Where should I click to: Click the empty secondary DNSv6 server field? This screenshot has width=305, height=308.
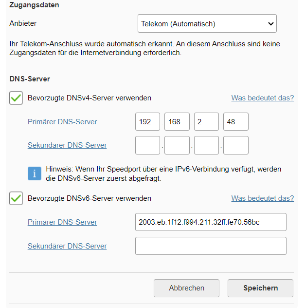click(x=211, y=246)
